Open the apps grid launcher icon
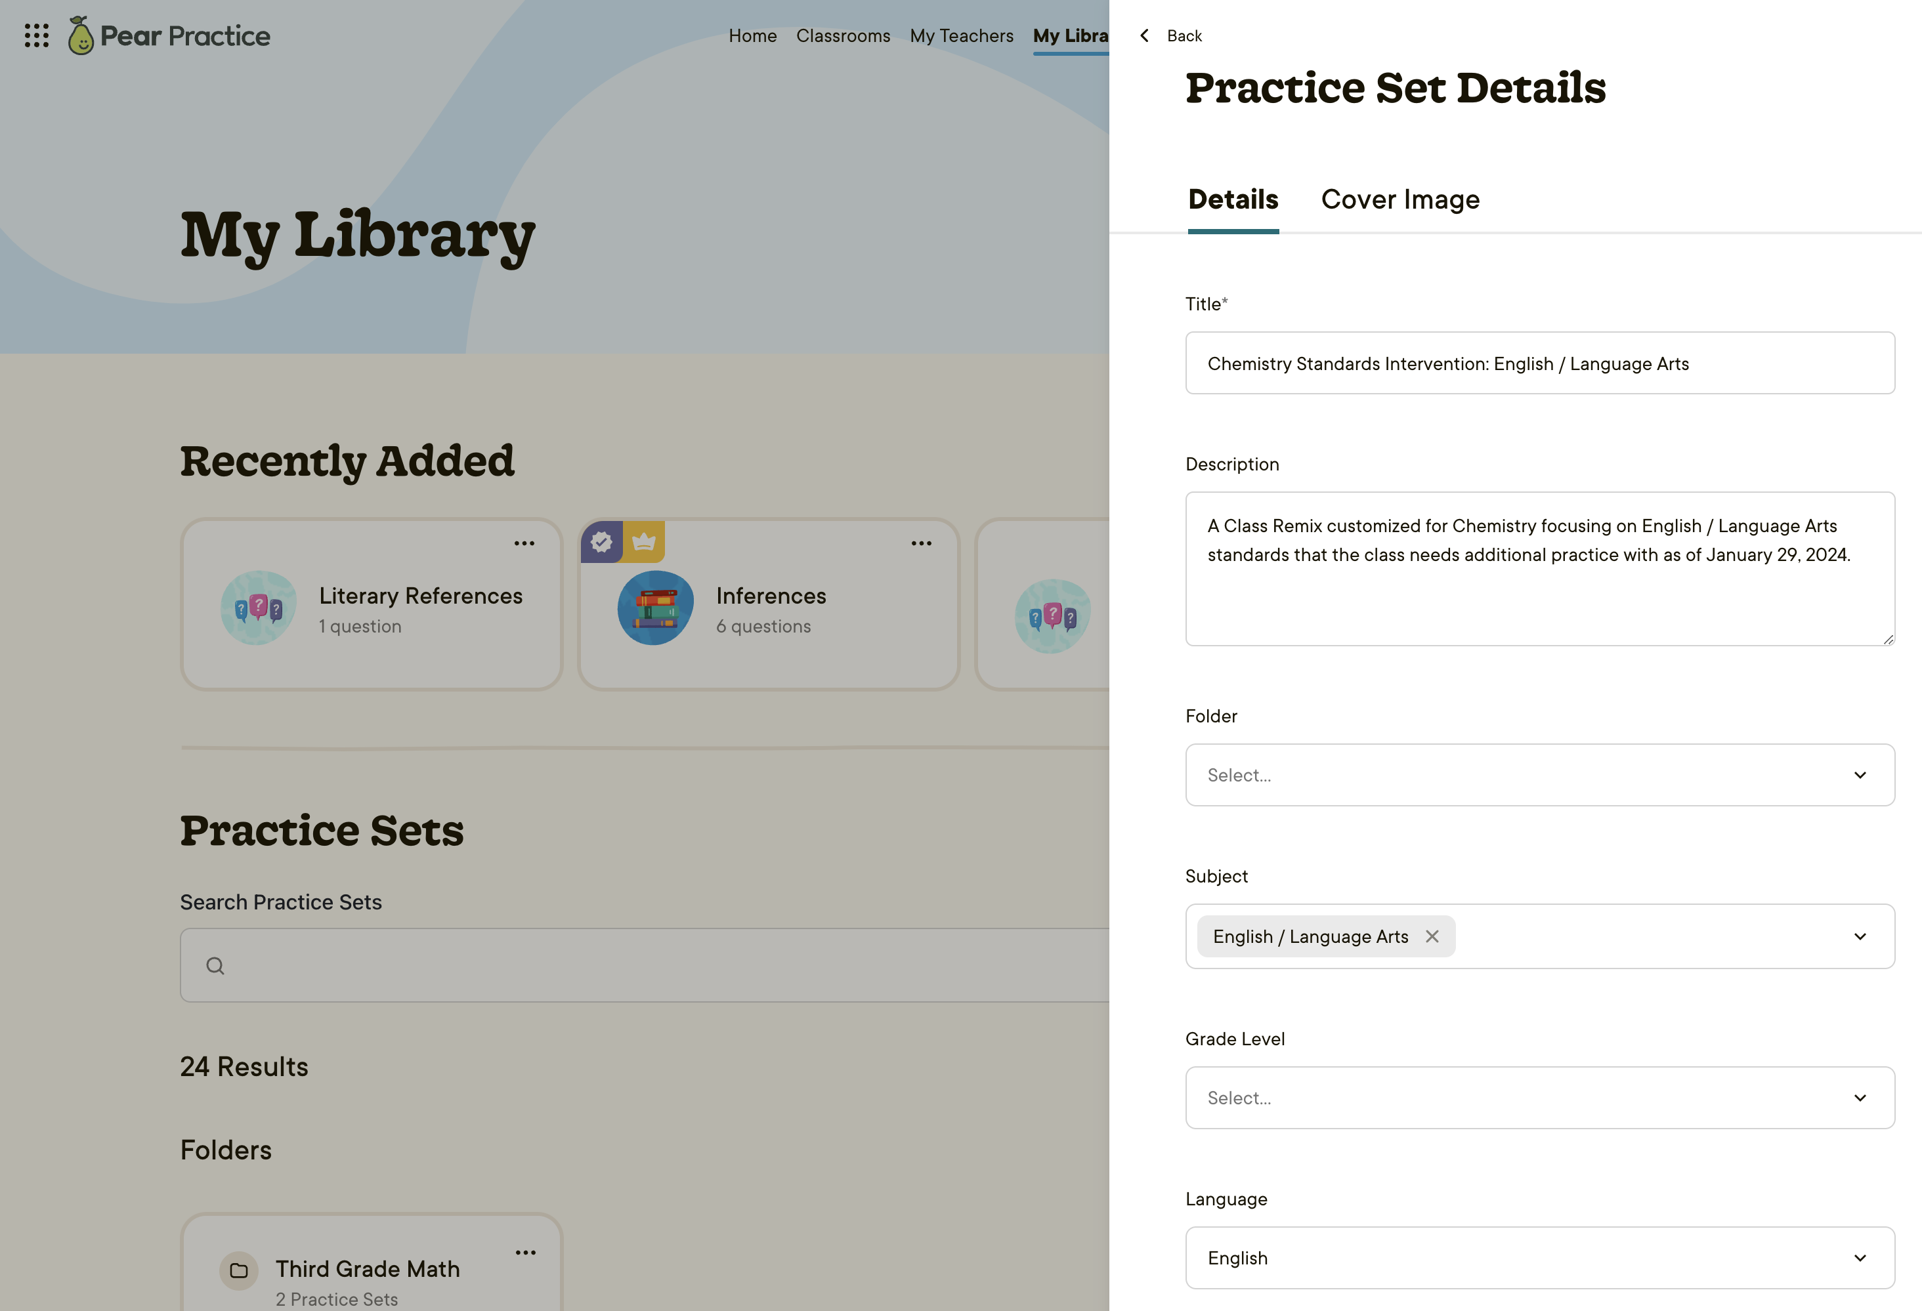This screenshot has width=1922, height=1311. 36,35
